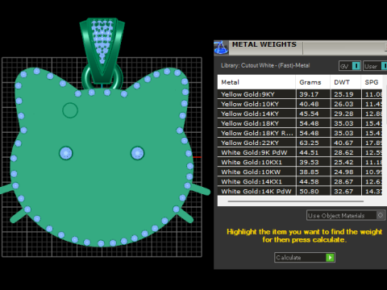Click the 25.19 DWT value
This screenshot has width=387, height=290.
coord(343,94)
